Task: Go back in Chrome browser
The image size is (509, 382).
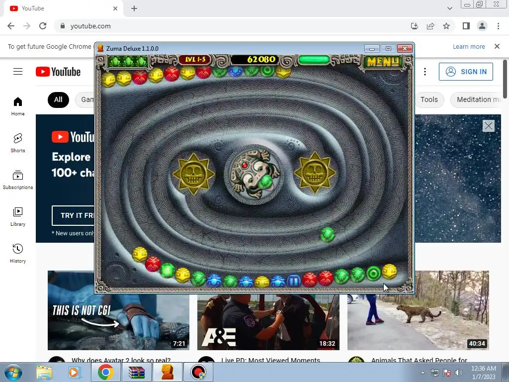Action: [11, 26]
